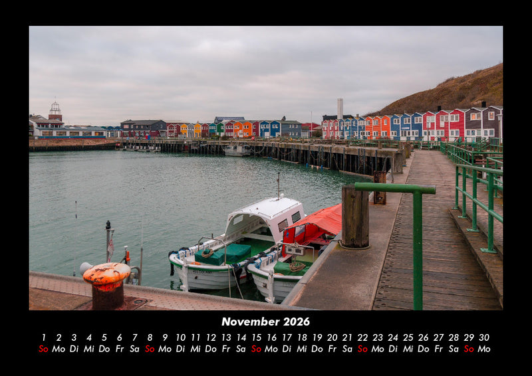Click the date number 15
This screenshot has height=376, width=532.
pyautogui.click(x=256, y=337)
